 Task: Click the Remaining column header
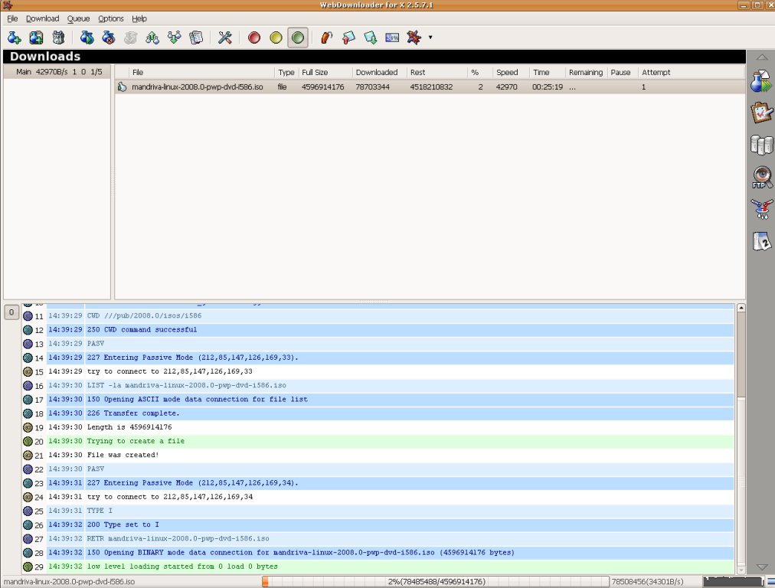[586, 72]
